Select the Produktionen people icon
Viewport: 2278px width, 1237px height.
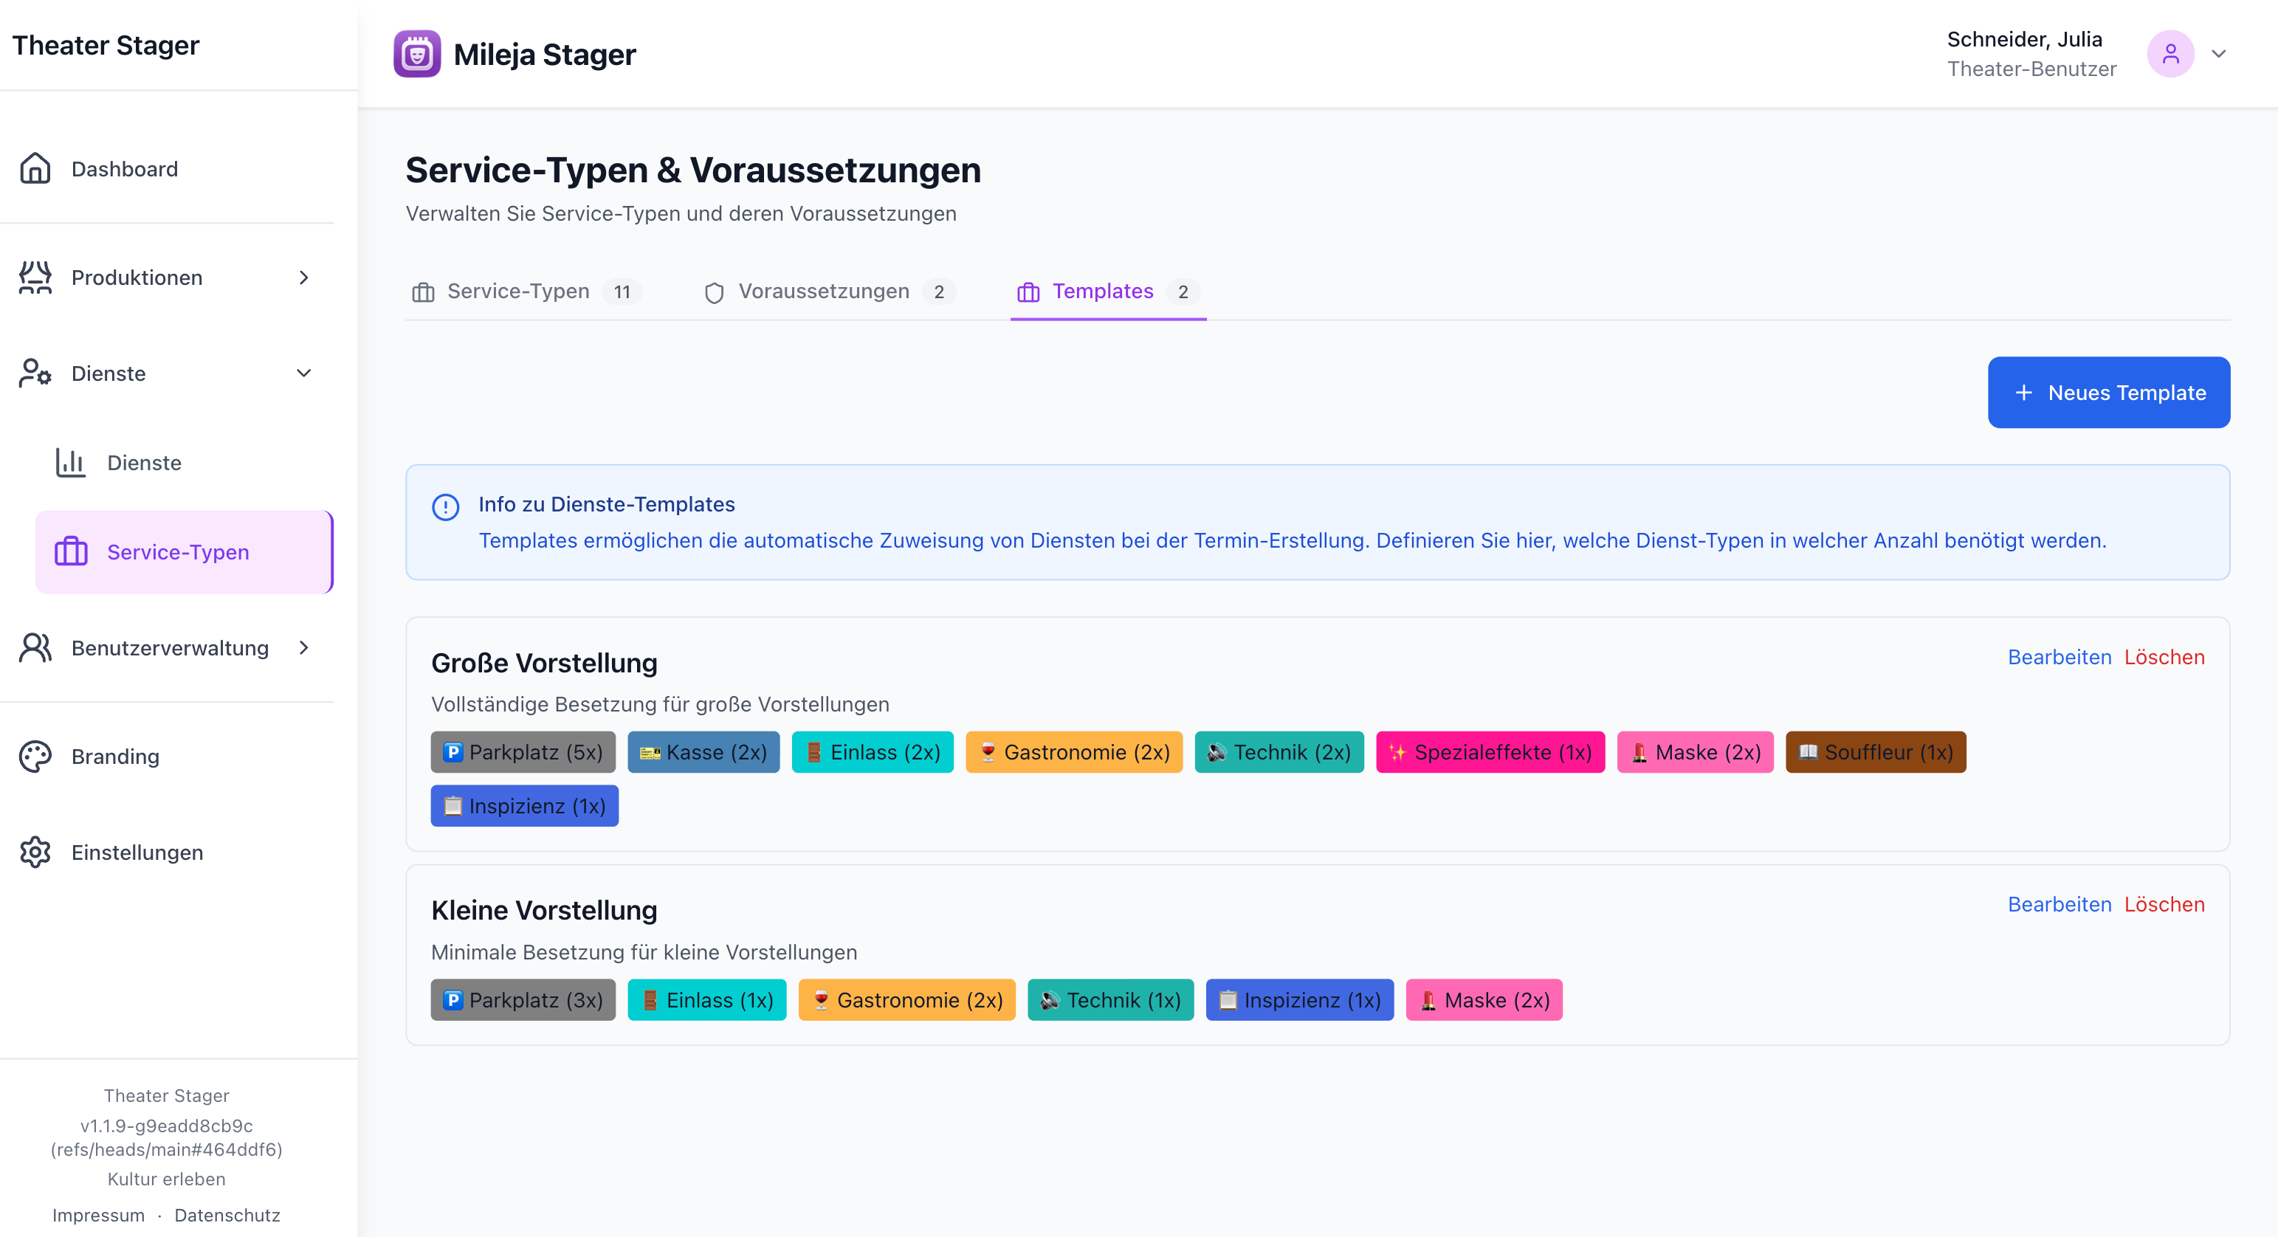(x=35, y=277)
